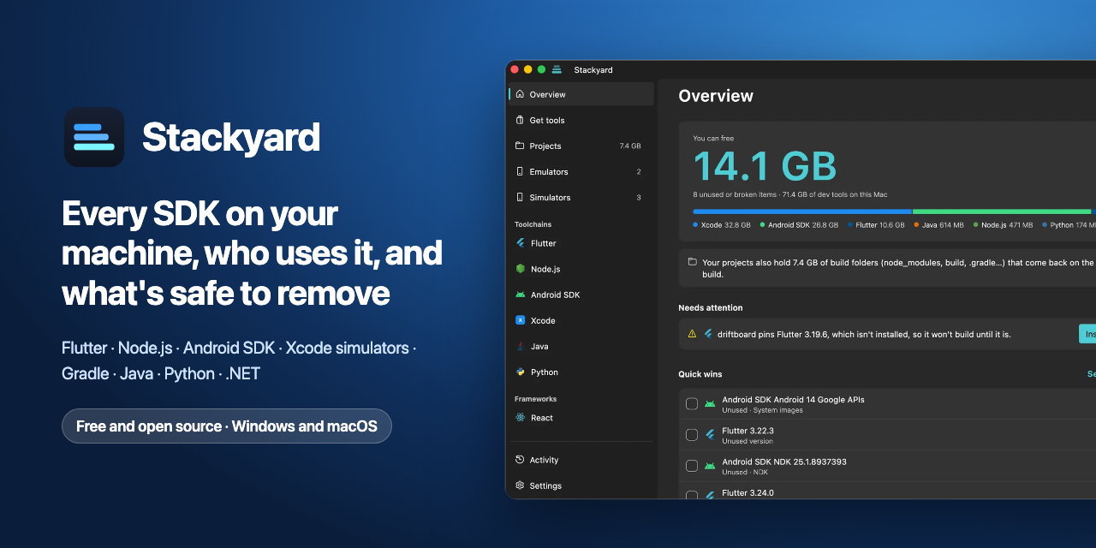The width and height of the screenshot is (1096, 548).
Task: Open the React framework icon
Action: tap(520, 418)
